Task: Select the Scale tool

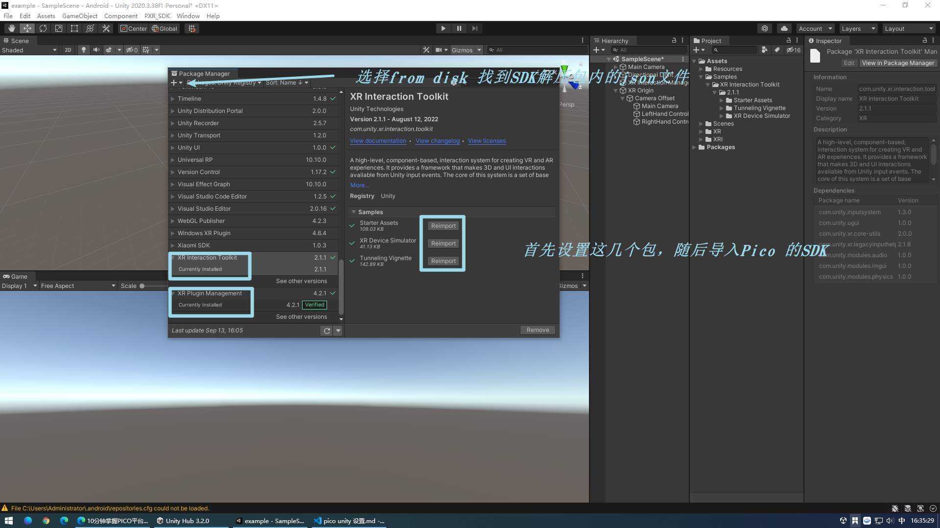Action: [x=59, y=28]
